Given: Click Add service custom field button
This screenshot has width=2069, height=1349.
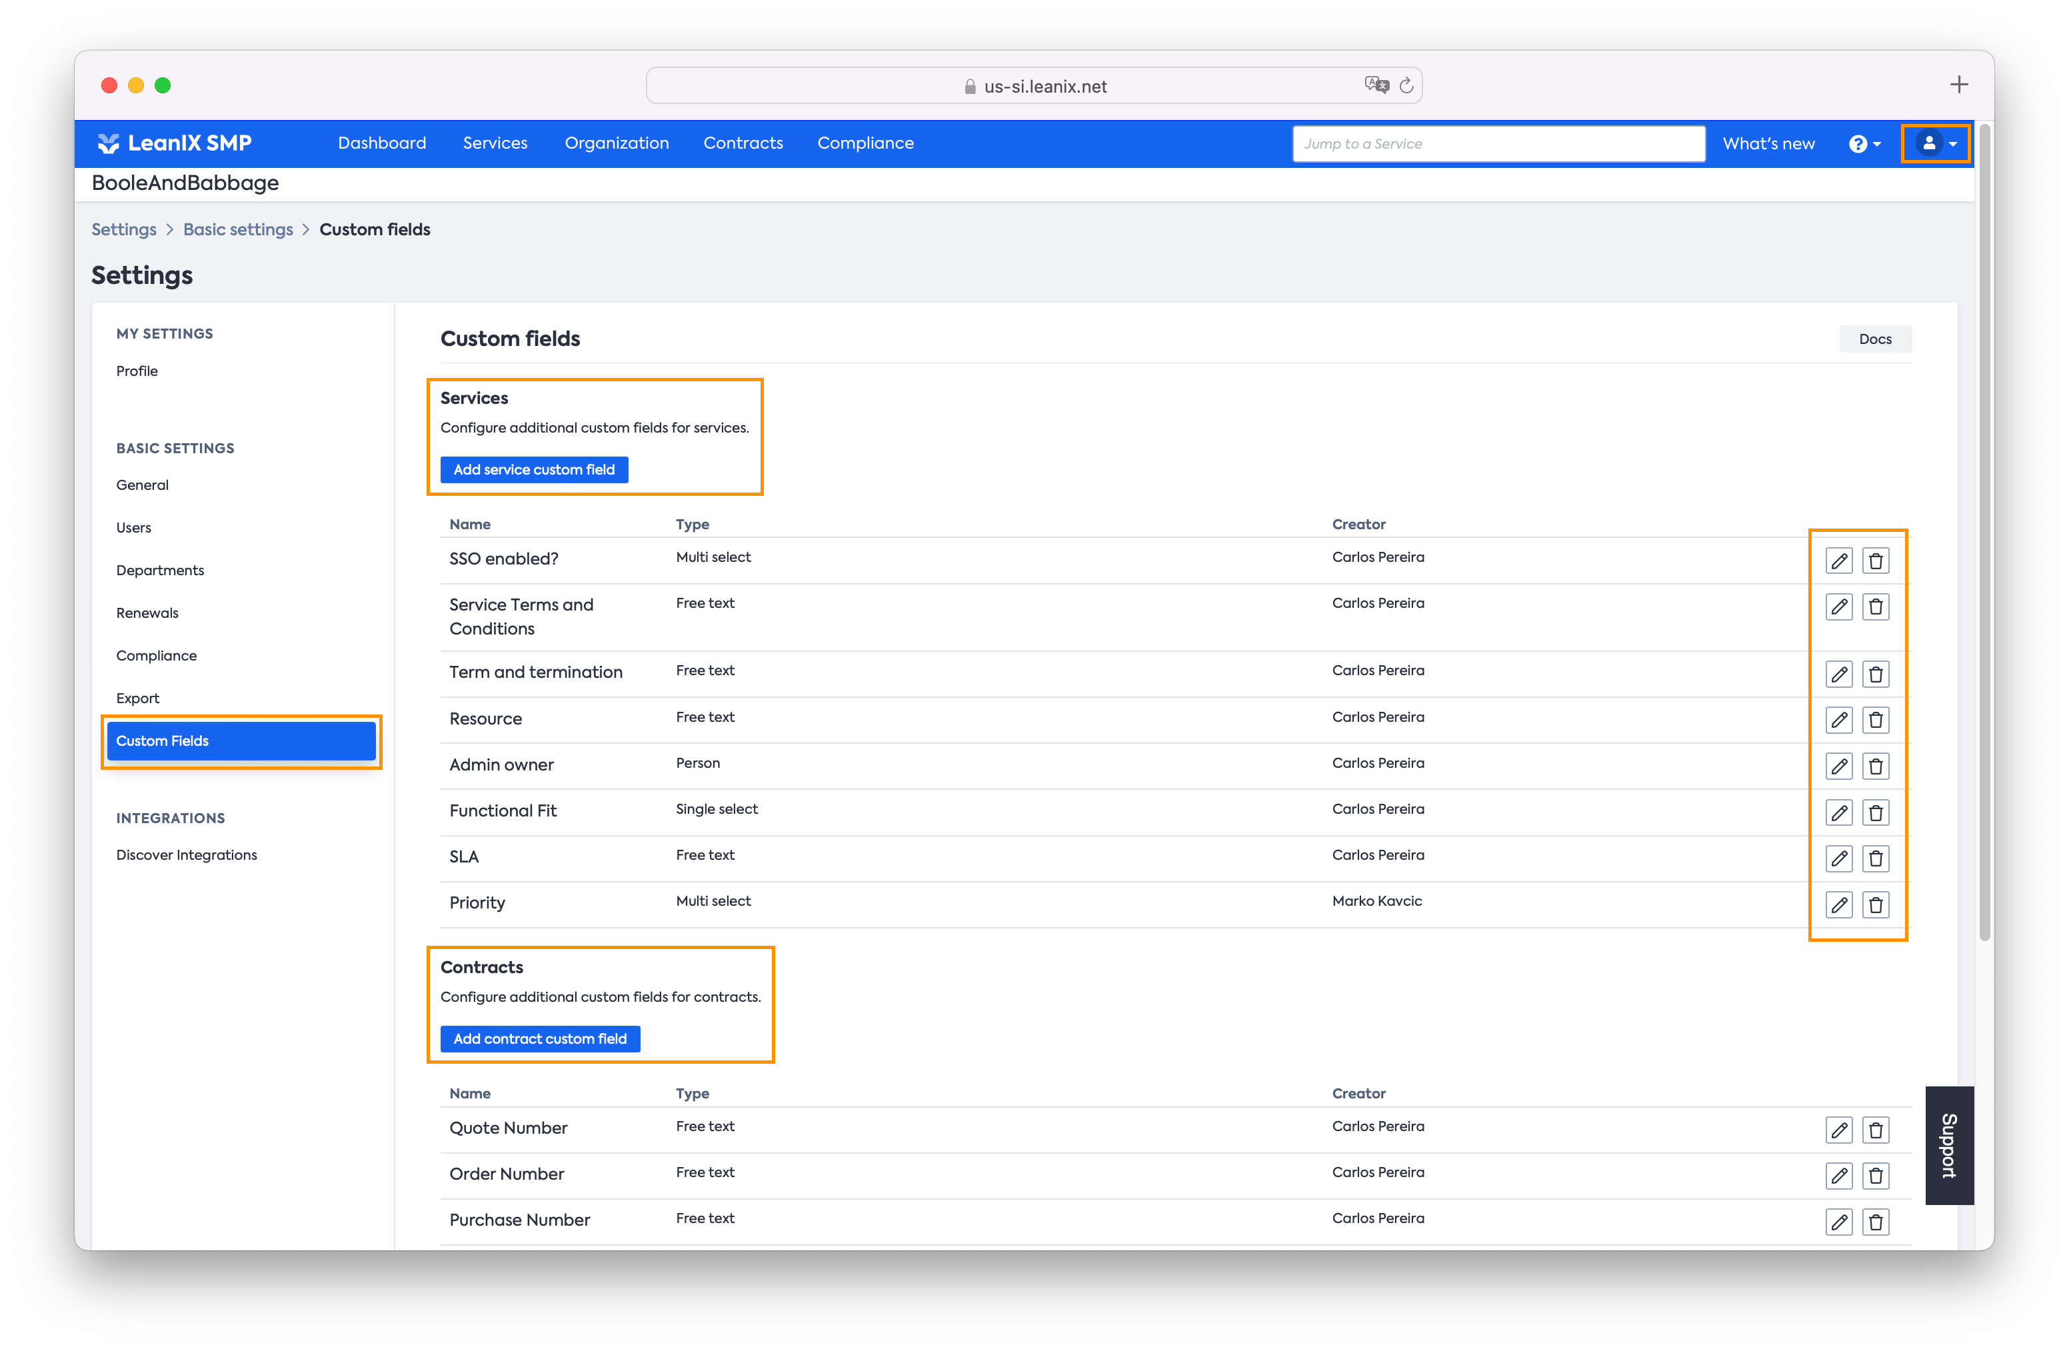Looking at the screenshot, I should point(534,469).
